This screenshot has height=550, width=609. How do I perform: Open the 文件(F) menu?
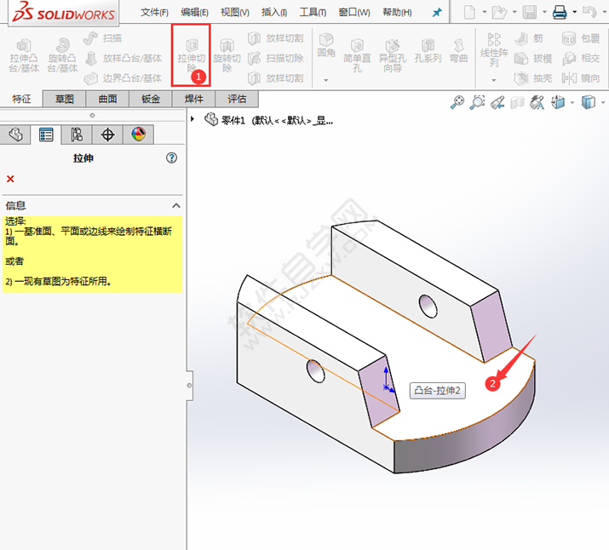tap(154, 13)
